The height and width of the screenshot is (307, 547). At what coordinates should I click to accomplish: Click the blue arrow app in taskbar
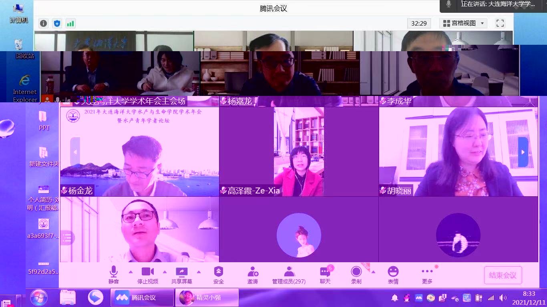96,297
